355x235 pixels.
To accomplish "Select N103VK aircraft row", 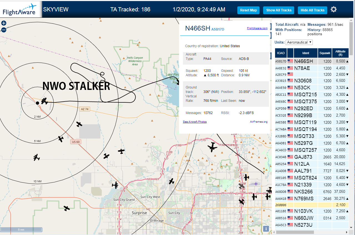I will [x=312, y=211].
